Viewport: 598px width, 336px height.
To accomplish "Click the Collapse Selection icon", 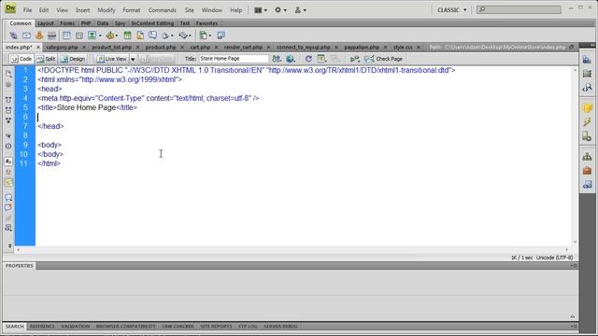I will coord(8,110).
